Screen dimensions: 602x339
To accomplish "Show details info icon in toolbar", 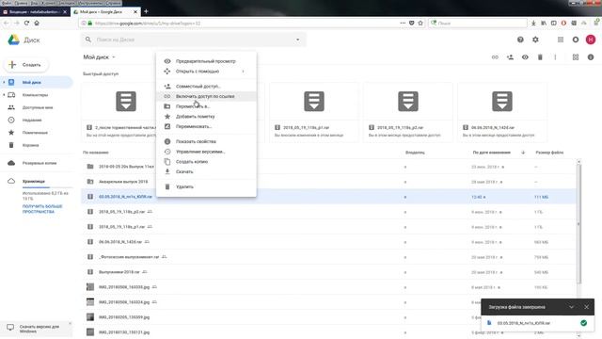I will pos(591,57).
